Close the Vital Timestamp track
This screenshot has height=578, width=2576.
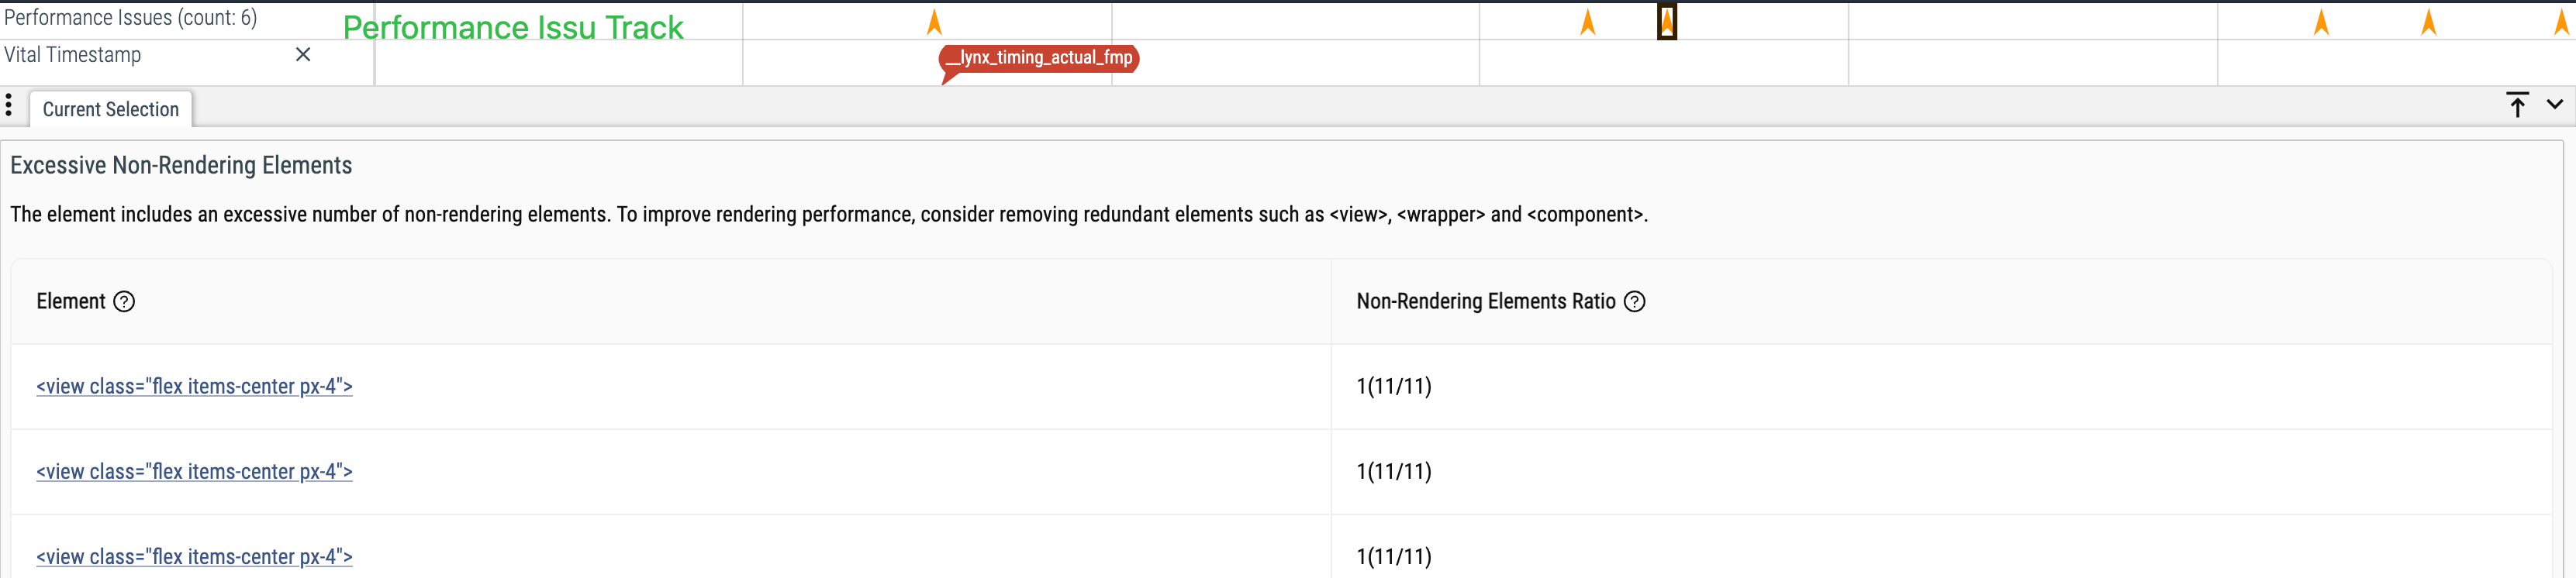pos(303,55)
